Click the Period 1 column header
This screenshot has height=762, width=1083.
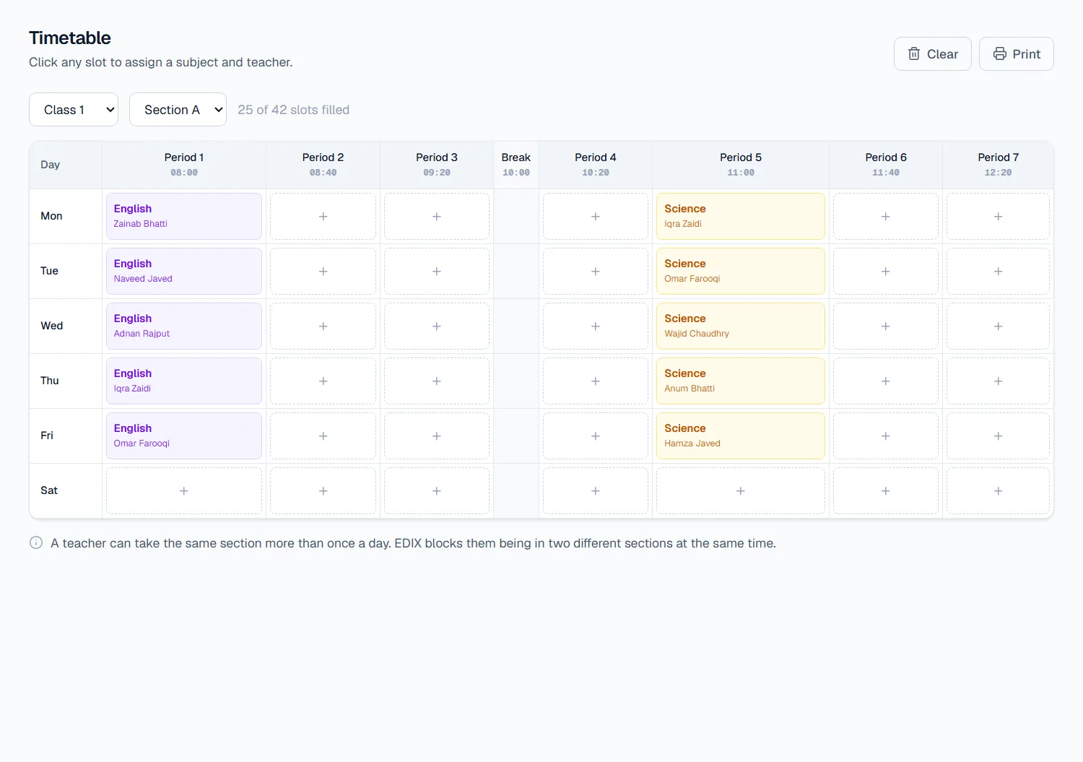tap(184, 165)
